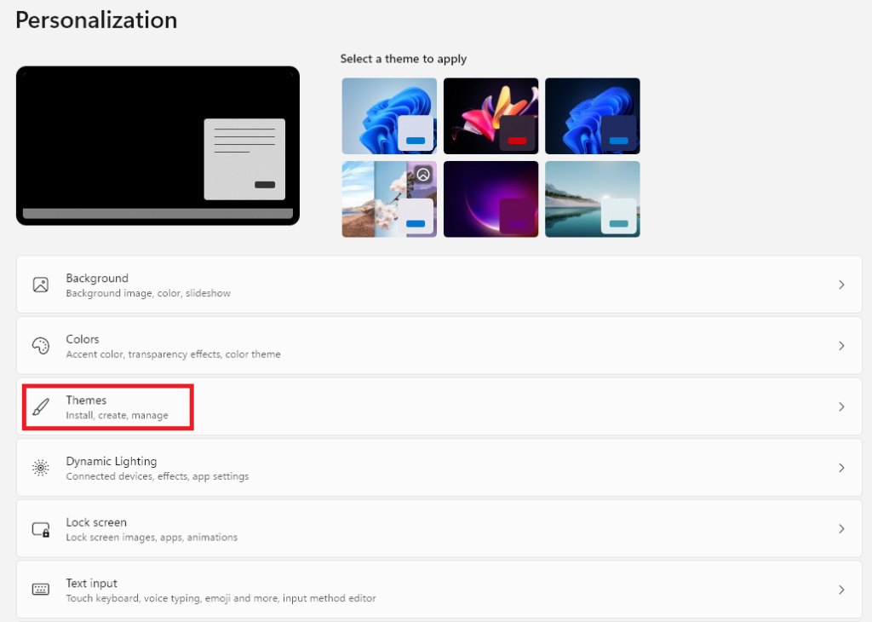Click 'Connected devices, effects, app settings' text

coord(158,476)
